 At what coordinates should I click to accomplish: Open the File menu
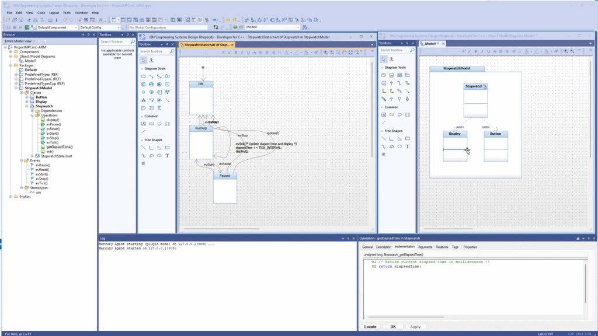(9, 13)
